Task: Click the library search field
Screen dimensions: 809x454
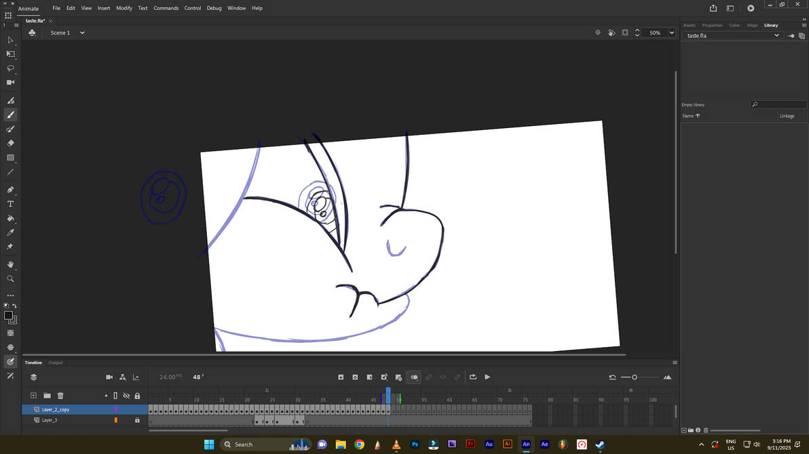Action: [778, 104]
